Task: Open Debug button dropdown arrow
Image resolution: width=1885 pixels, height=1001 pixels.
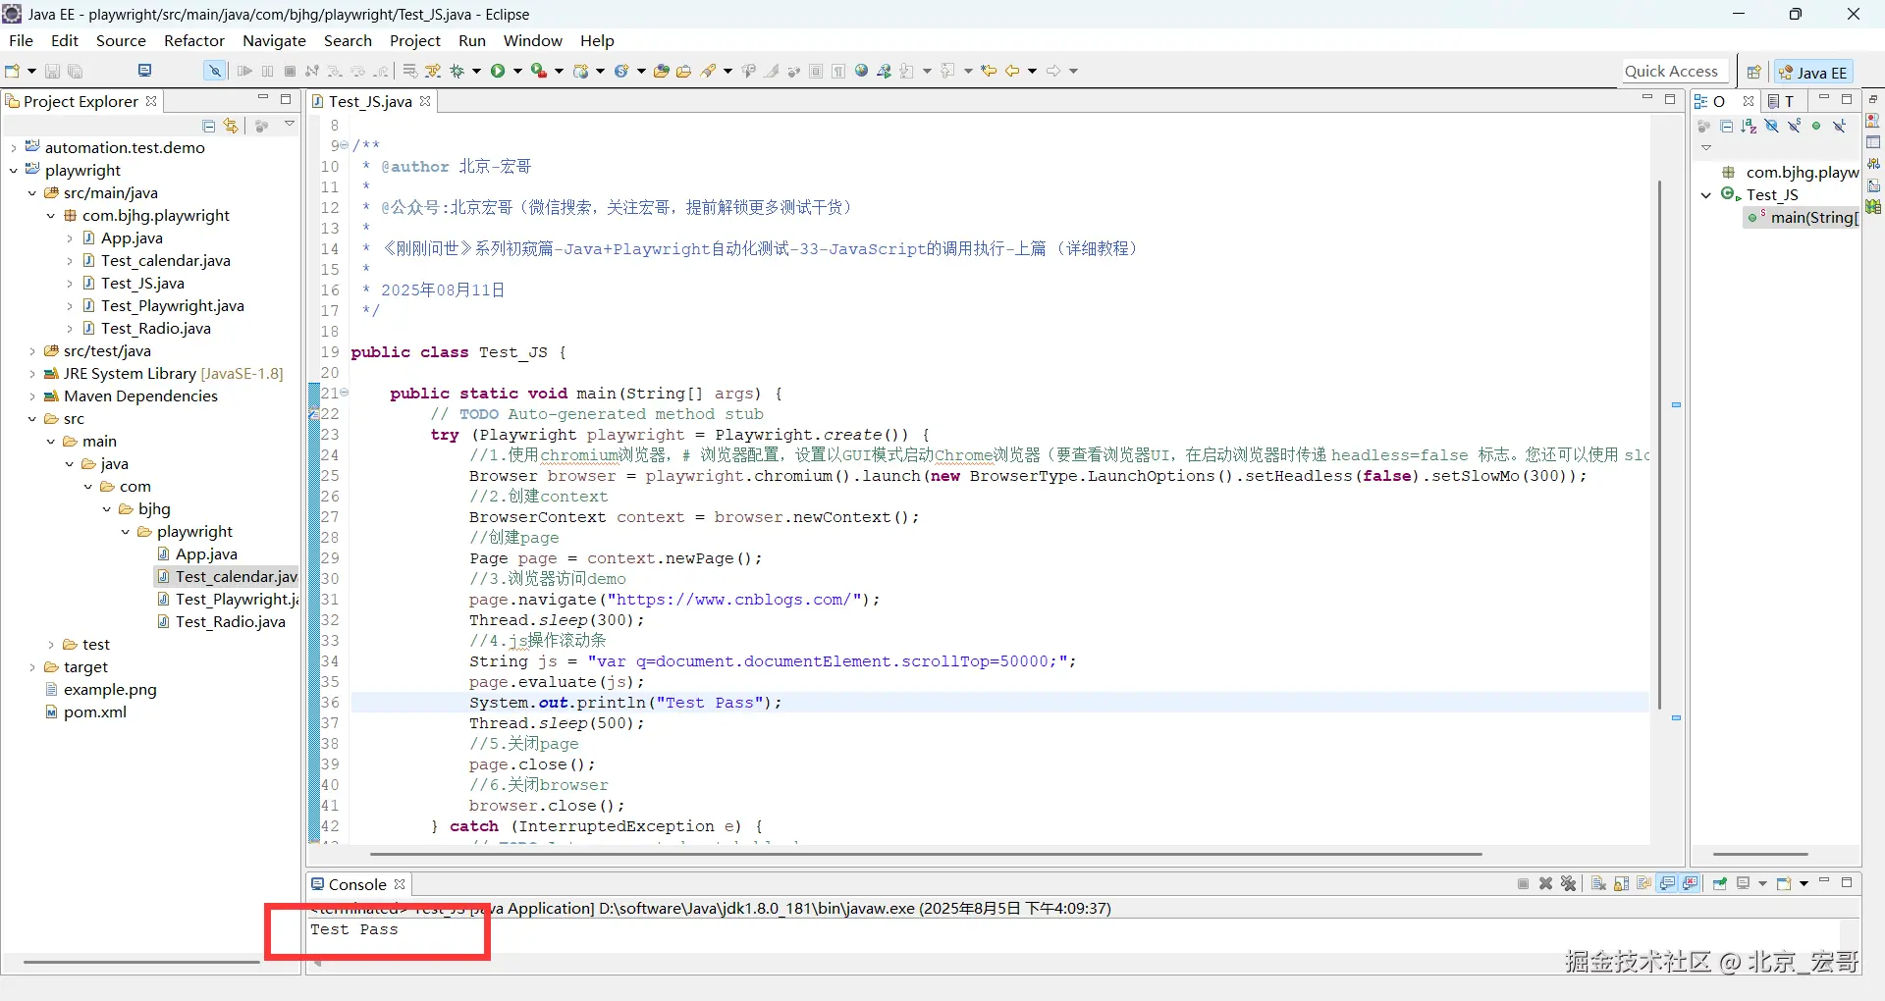Action: [476, 71]
